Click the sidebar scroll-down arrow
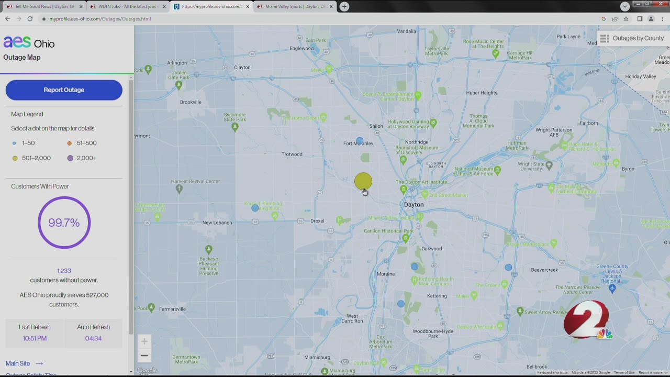The width and height of the screenshot is (670, 377). (x=131, y=372)
